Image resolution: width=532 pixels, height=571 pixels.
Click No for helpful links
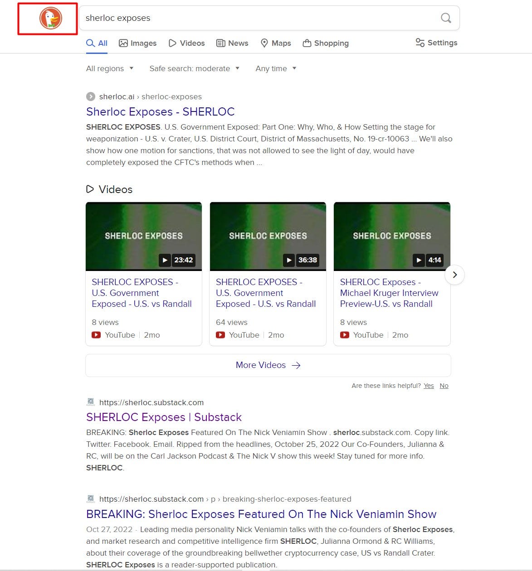coord(444,386)
